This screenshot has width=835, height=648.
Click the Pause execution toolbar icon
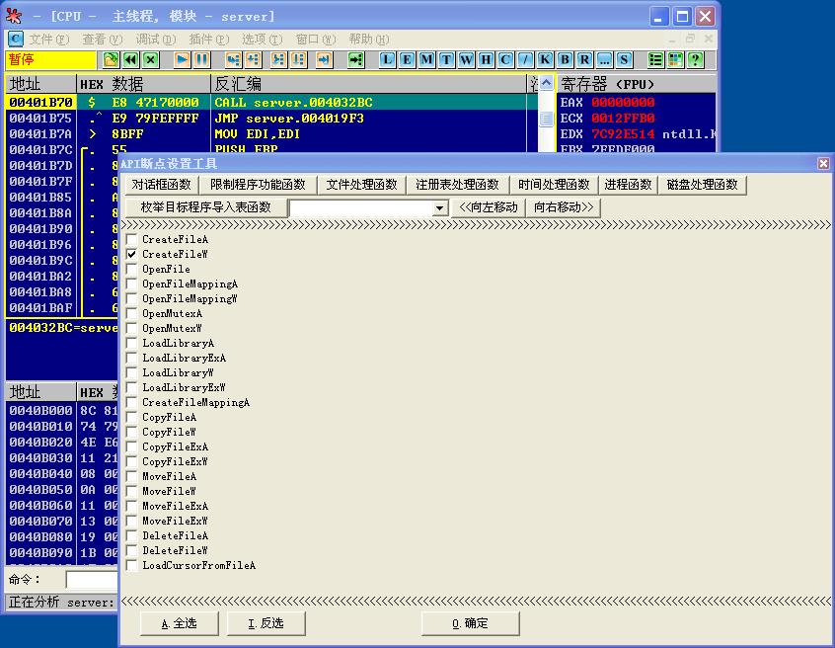point(201,59)
